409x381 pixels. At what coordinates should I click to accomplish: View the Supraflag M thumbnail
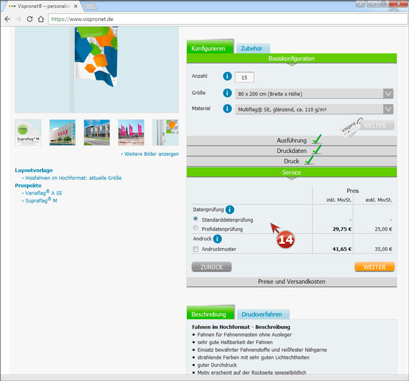(28, 132)
